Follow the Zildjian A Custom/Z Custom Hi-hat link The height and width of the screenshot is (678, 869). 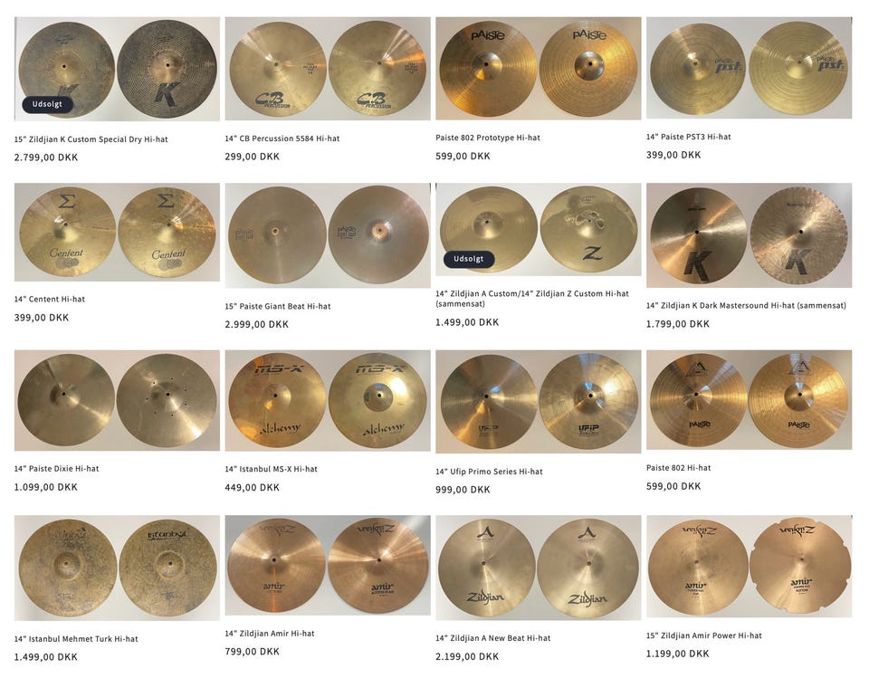point(532,299)
